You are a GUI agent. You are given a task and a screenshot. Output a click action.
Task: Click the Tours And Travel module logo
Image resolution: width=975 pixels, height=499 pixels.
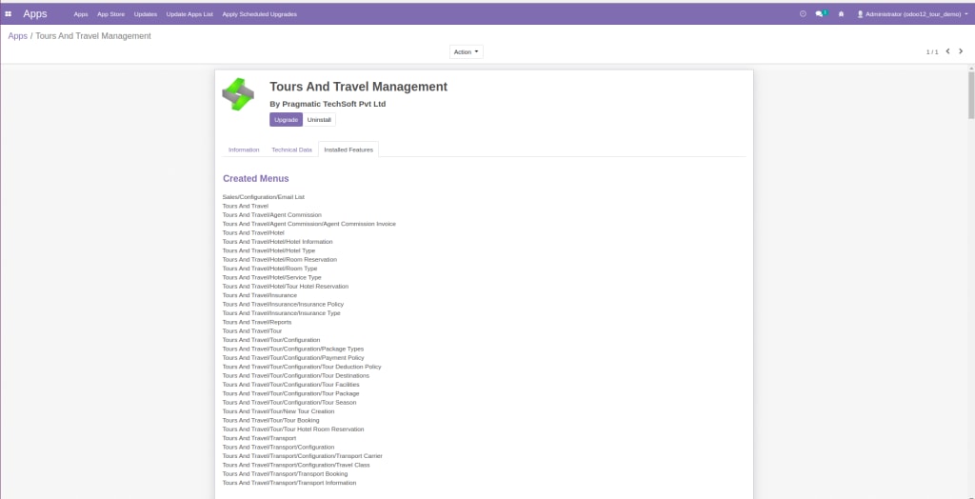(x=238, y=94)
